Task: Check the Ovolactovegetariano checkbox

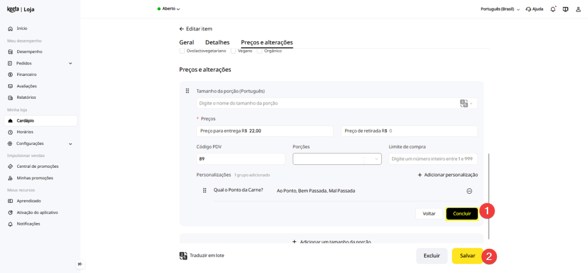Action: [182, 51]
